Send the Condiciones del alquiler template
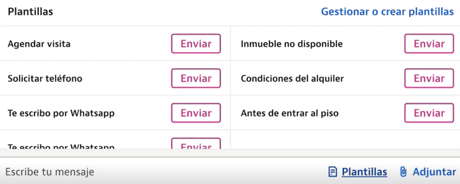460x184 pixels. pyautogui.click(x=429, y=78)
